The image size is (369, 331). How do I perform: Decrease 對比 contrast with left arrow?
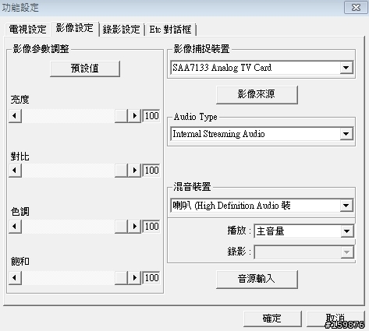[x=15, y=171]
